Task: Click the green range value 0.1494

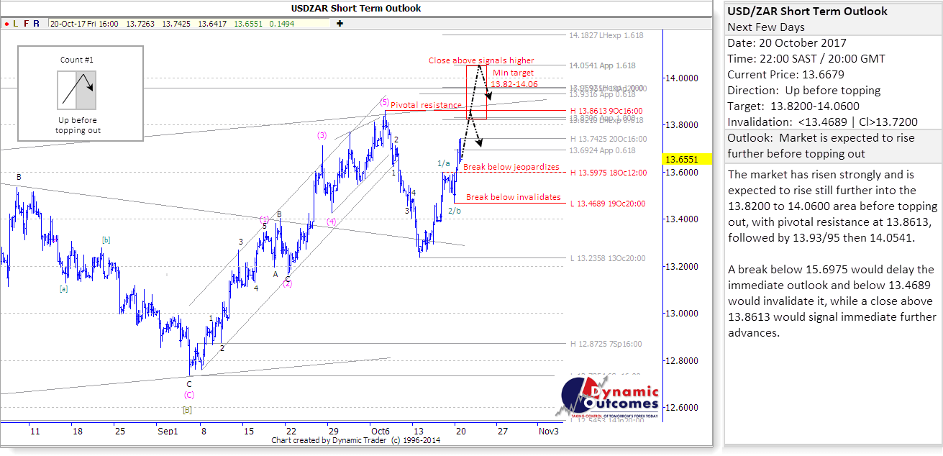Action: point(283,23)
